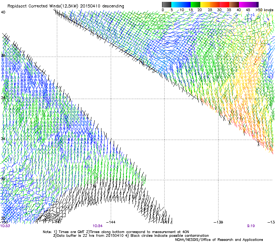Click the dark purple 45-50 knots legend segment
Viewport: 275px width, 242px height.
pyautogui.click(x=253, y=4)
